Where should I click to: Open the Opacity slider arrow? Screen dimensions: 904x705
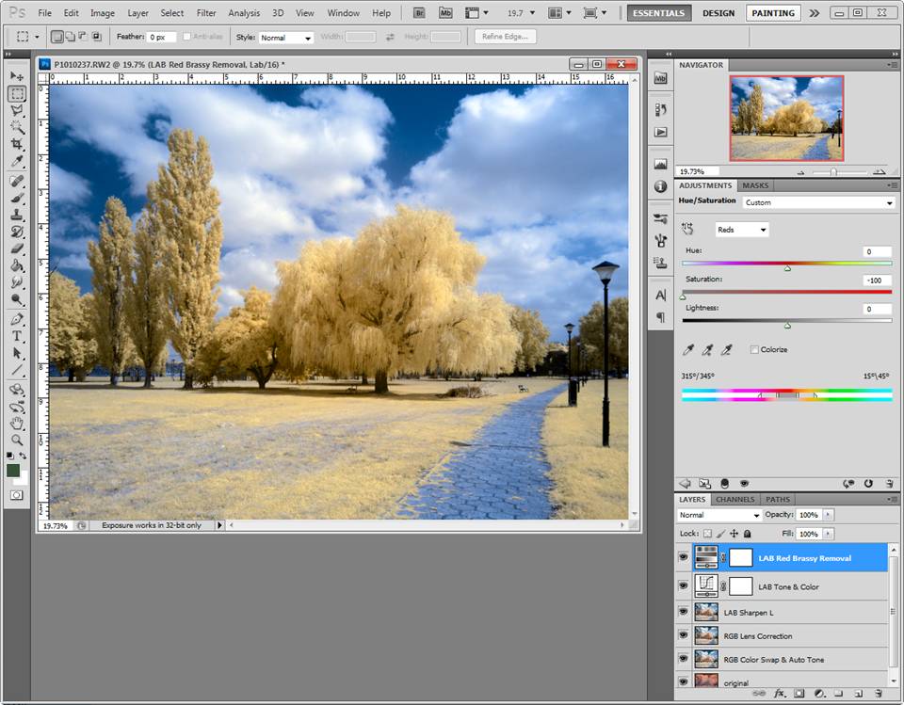point(828,514)
